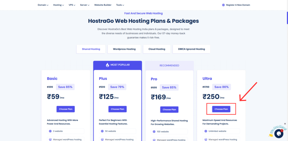This screenshot has height=141, width=288.
Task: Switch to the Cloud Hosting tab
Action: click(157, 49)
